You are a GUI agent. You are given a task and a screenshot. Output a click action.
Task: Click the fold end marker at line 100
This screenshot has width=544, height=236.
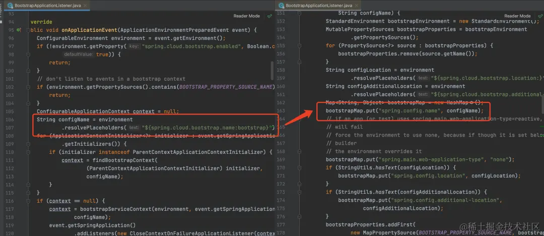28,71
